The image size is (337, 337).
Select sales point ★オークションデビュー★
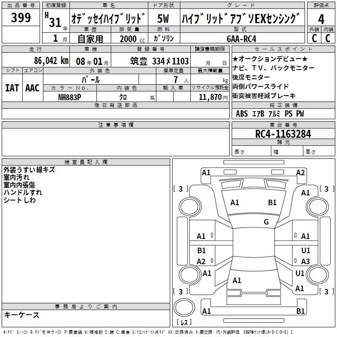(x=270, y=59)
